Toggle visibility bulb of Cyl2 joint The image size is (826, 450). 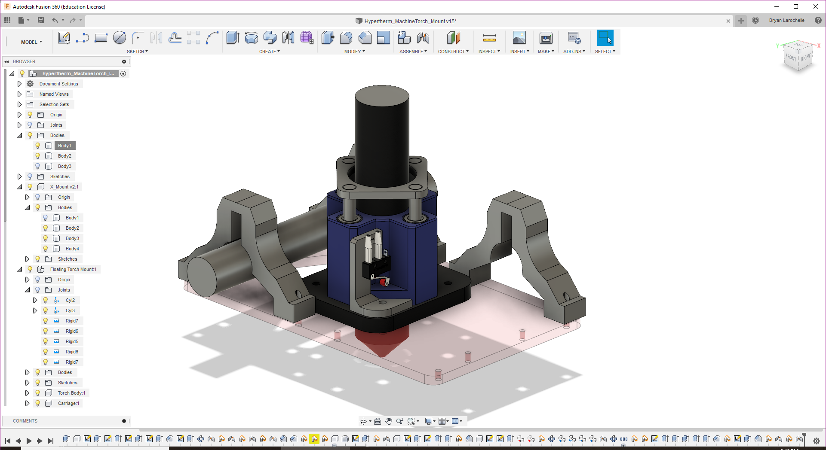[x=46, y=300]
